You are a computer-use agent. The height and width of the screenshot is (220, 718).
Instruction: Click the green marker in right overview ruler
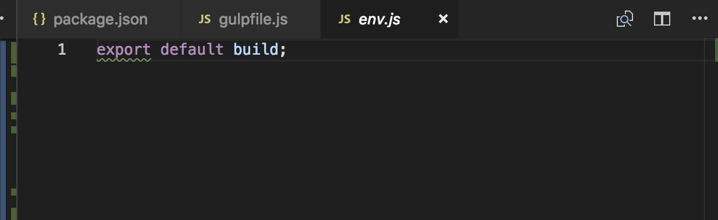click(716, 50)
